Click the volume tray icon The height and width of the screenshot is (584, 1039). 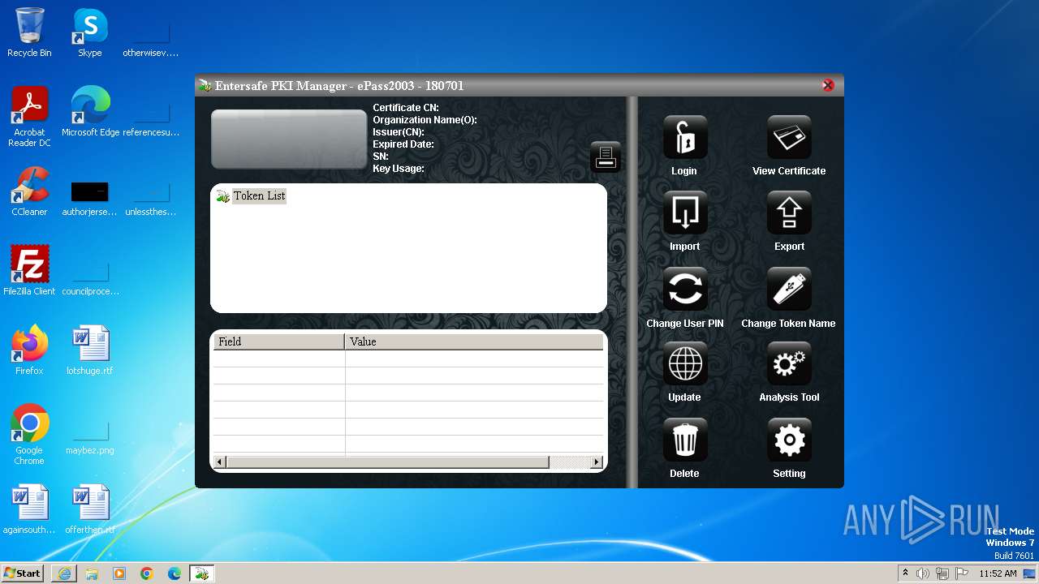point(923,573)
